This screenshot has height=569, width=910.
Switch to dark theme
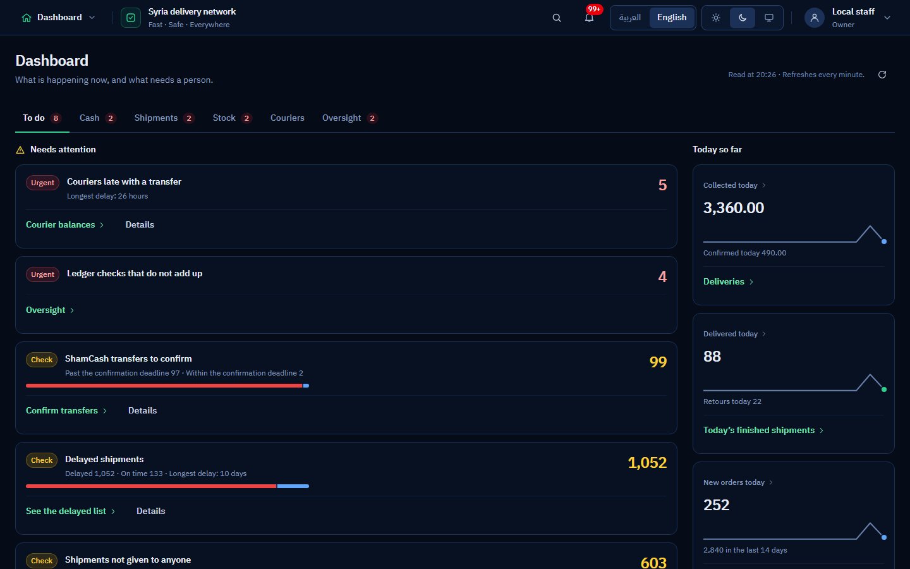coord(743,18)
